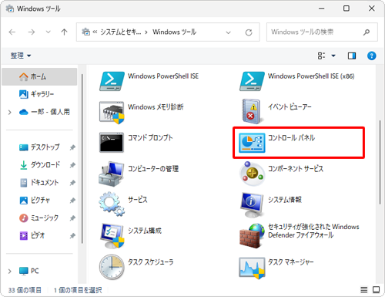Screen dimensions: 385x297
Task: Open Windows PowerShell ISE icon
Action: (x=112, y=81)
